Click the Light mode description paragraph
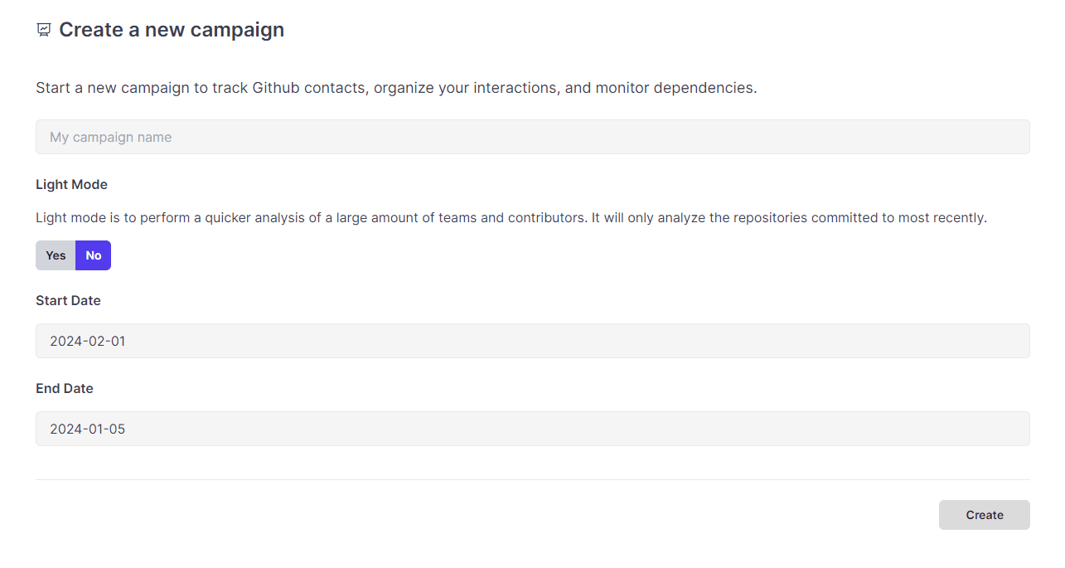Viewport: 1065px width, 568px height. click(511, 218)
